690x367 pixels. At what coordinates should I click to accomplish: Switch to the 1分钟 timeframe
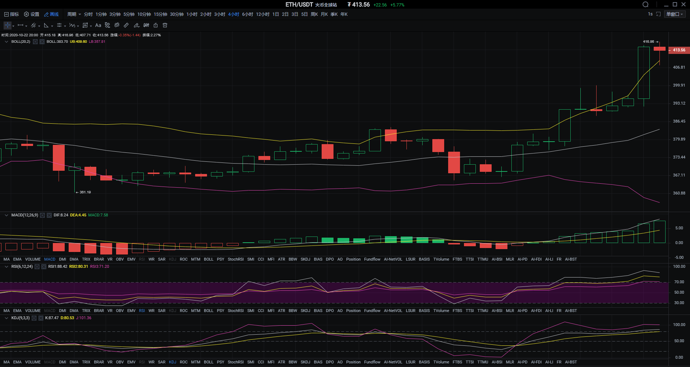coord(101,14)
